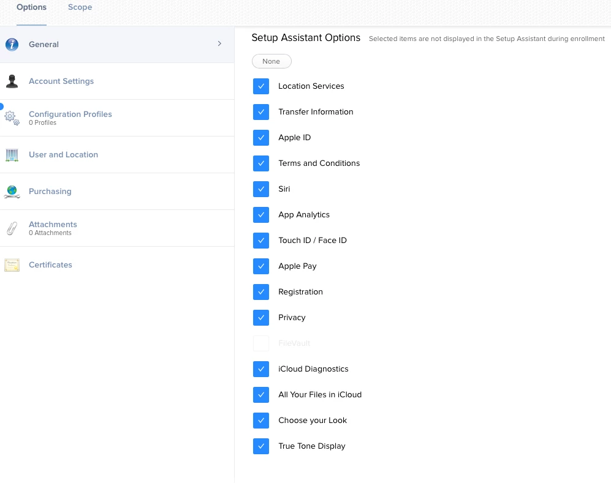Uncheck the Touch ID / Face ID checkbox

click(261, 241)
